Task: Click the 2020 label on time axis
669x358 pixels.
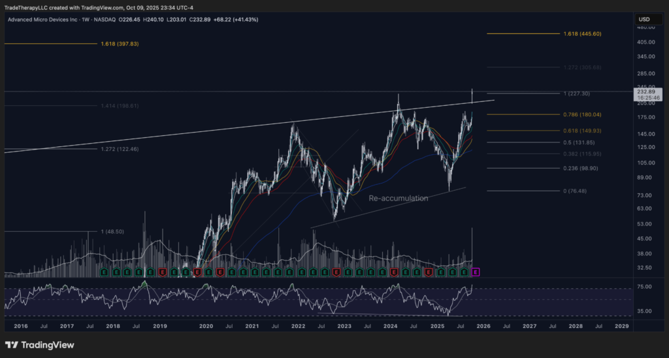Action: pos(206,325)
